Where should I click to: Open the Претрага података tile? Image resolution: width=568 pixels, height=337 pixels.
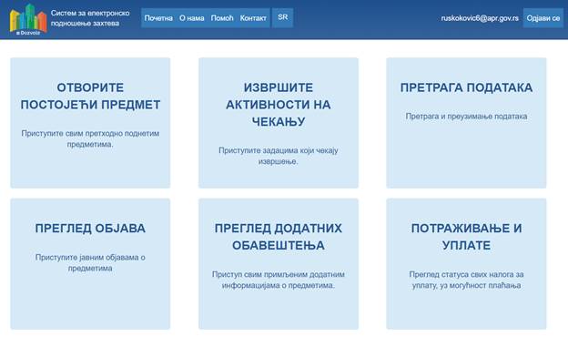(x=466, y=122)
